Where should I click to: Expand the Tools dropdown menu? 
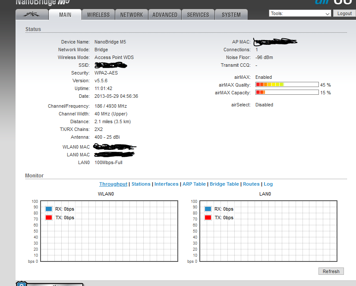point(300,13)
